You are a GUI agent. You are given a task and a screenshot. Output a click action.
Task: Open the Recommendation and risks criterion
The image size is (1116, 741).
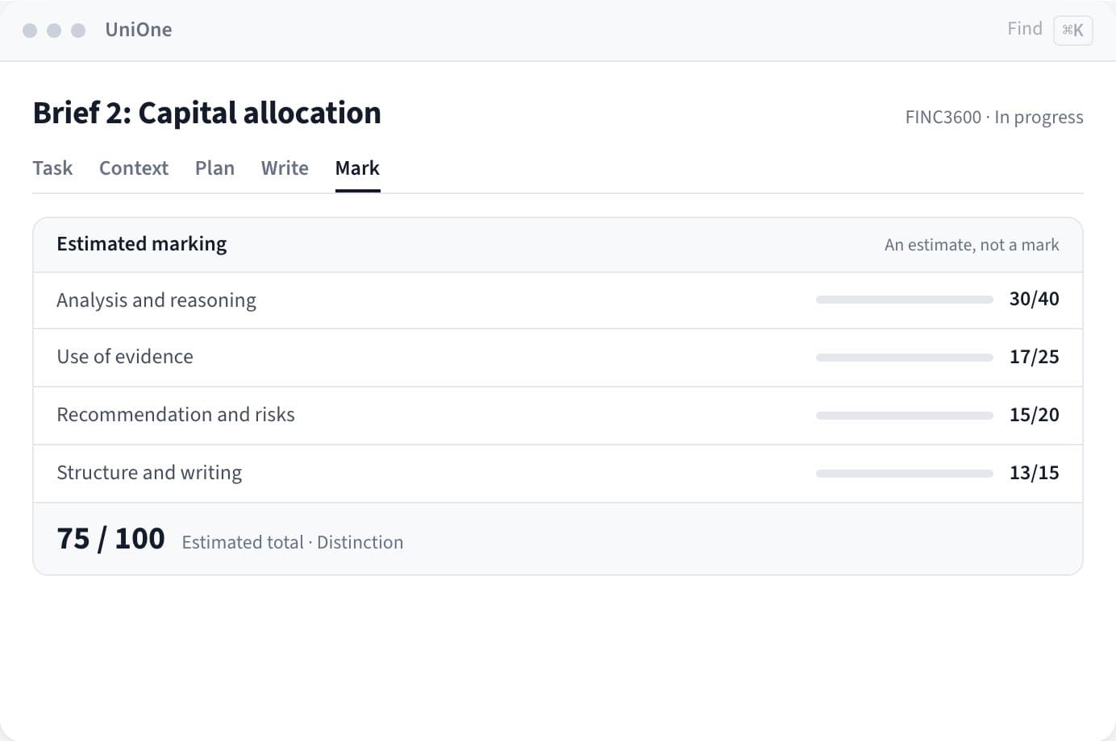click(558, 416)
